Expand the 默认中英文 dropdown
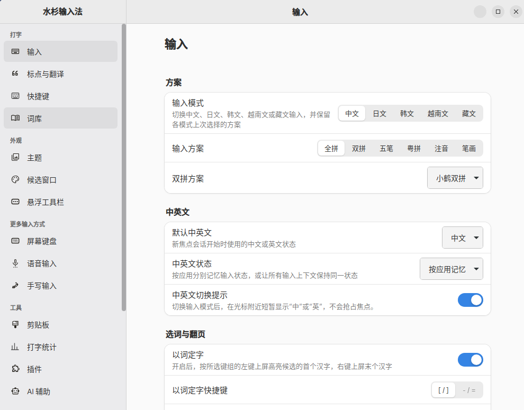 click(463, 238)
